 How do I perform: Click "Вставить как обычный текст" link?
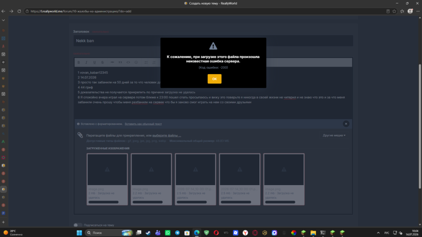click(143, 124)
